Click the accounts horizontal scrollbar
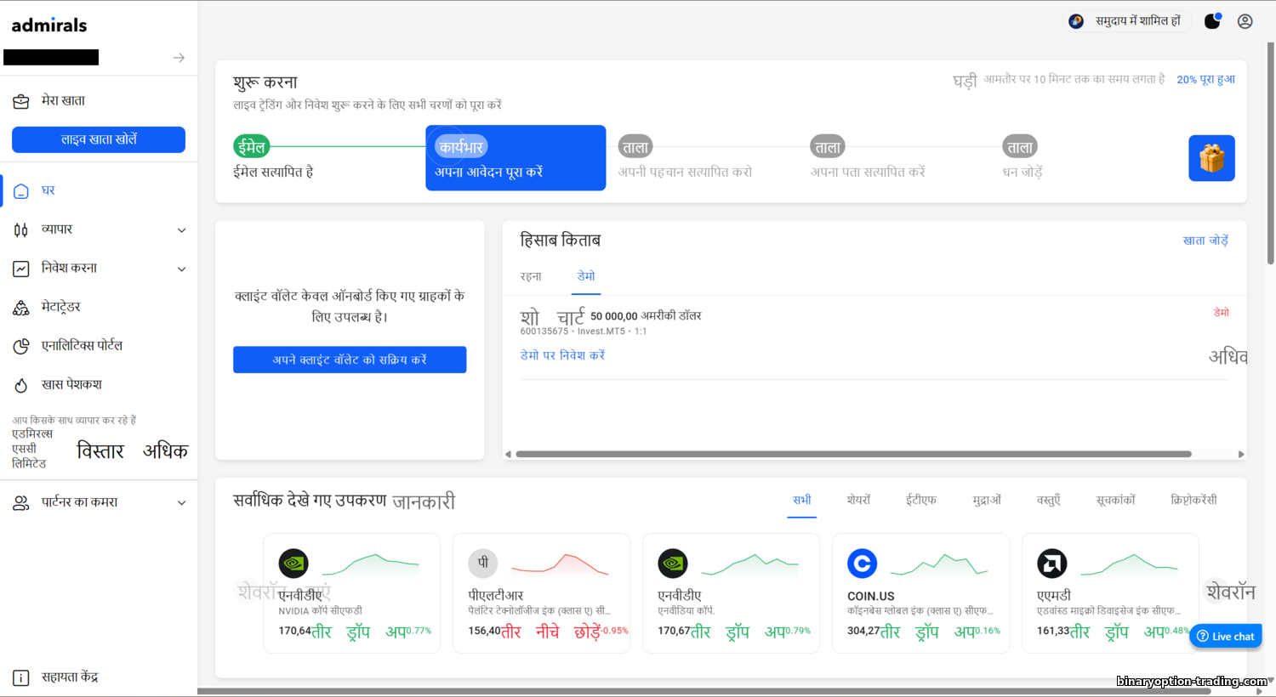 coord(851,454)
